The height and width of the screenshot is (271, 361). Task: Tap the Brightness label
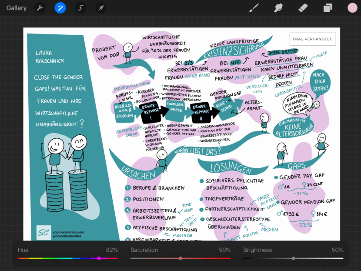click(x=257, y=250)
